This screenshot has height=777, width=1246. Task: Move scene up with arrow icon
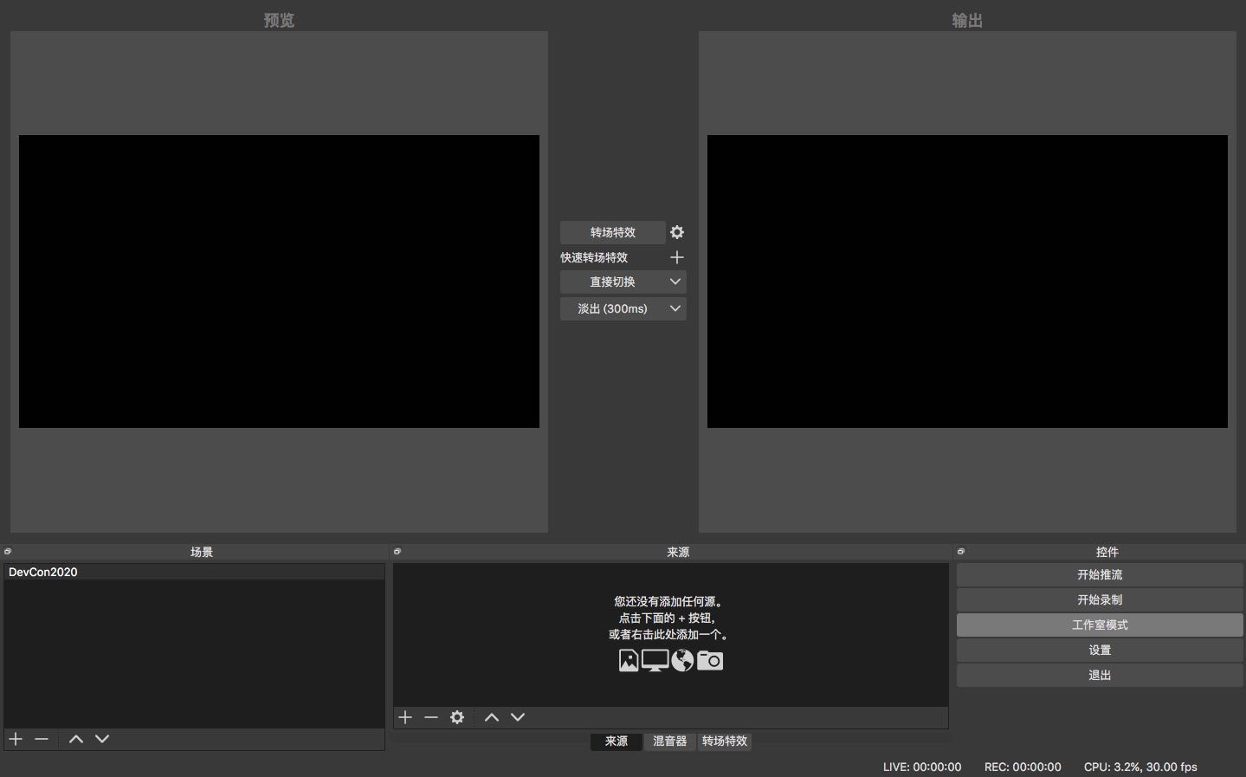click(76, 739)
